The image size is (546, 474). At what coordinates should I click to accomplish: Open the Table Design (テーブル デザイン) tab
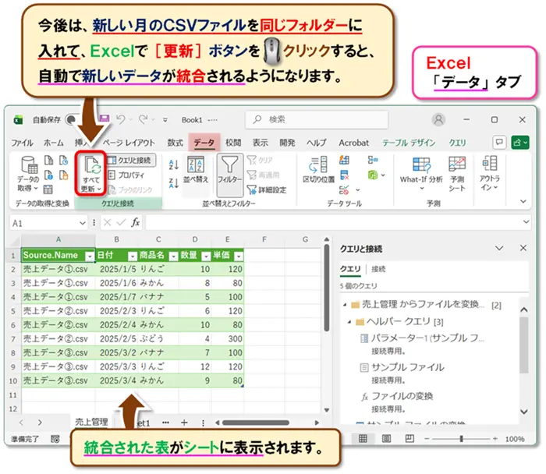[x=409, y=143]
